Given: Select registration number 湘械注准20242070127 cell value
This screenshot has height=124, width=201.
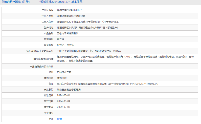Looking at the screenshot, I should [x=69, y=10].
